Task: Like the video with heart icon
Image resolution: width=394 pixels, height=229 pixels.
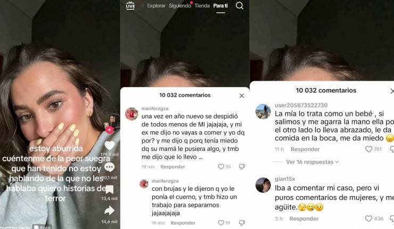Action: coord(110,146)
